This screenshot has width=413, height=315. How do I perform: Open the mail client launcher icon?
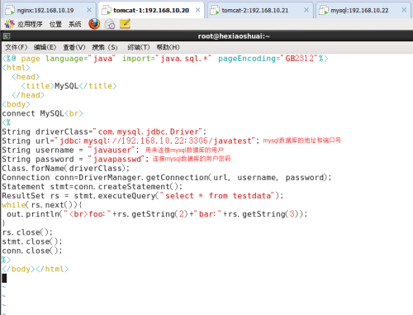(110, 24)
